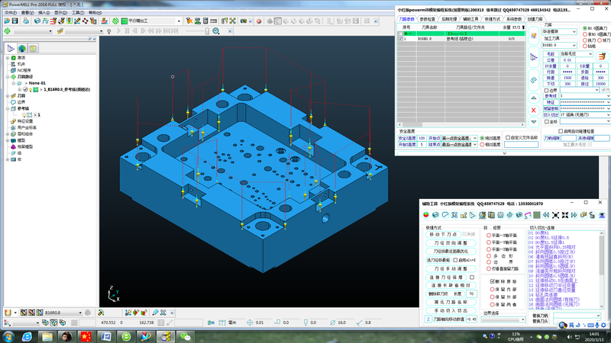
Task: Open the 开始点 dropdown 第一点安全高度
Action: click(459, 139)
